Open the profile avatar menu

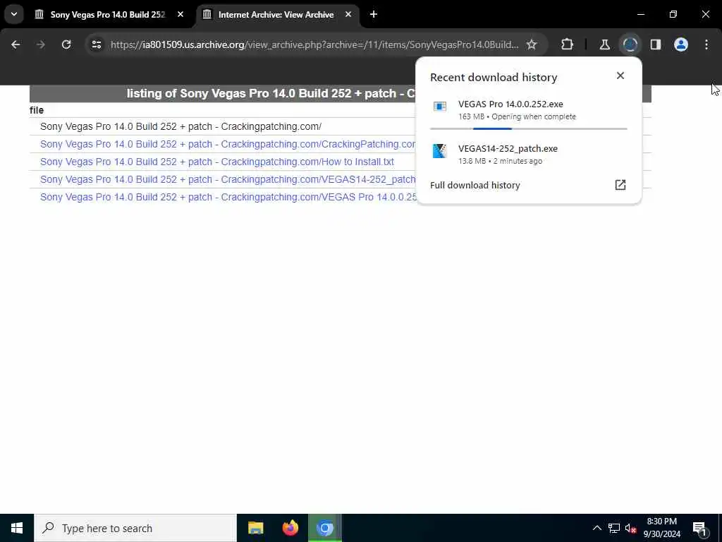(681, 44)
